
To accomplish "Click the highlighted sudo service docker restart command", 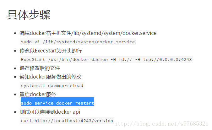I will point(57,103).
